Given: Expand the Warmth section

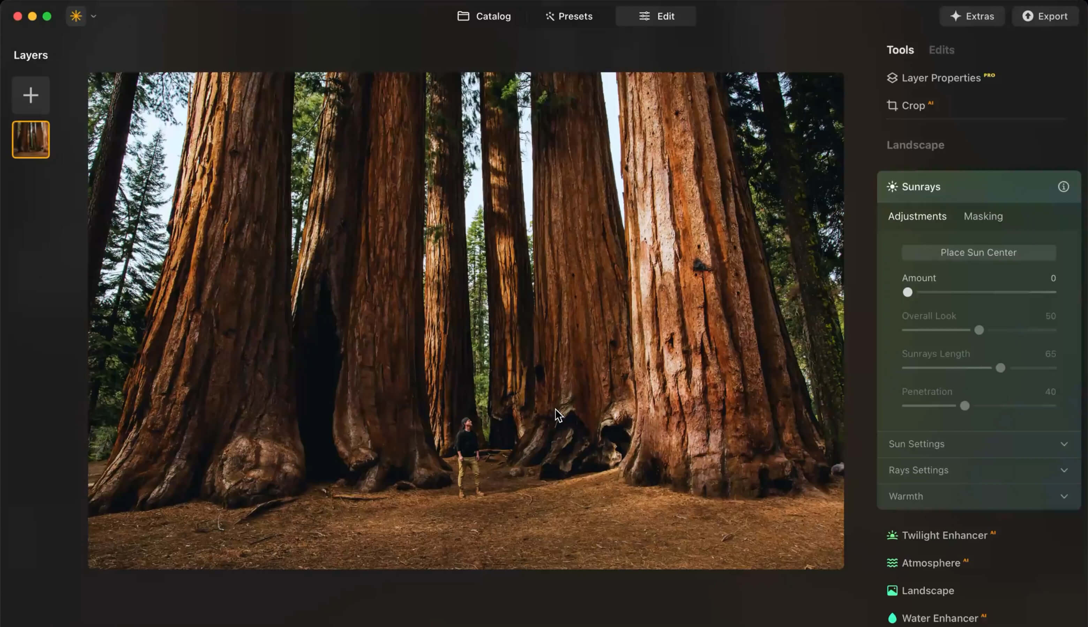Looking at the screenshot, I should pos(978,496).
